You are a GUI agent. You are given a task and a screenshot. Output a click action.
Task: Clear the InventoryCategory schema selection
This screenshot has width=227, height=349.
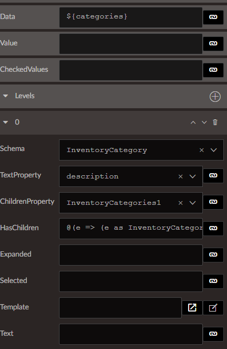coord(202,150)
